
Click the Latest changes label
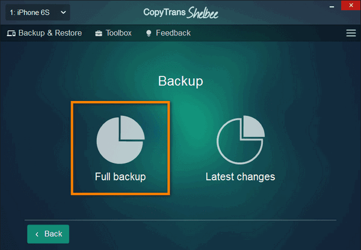[x=240, y=177]
